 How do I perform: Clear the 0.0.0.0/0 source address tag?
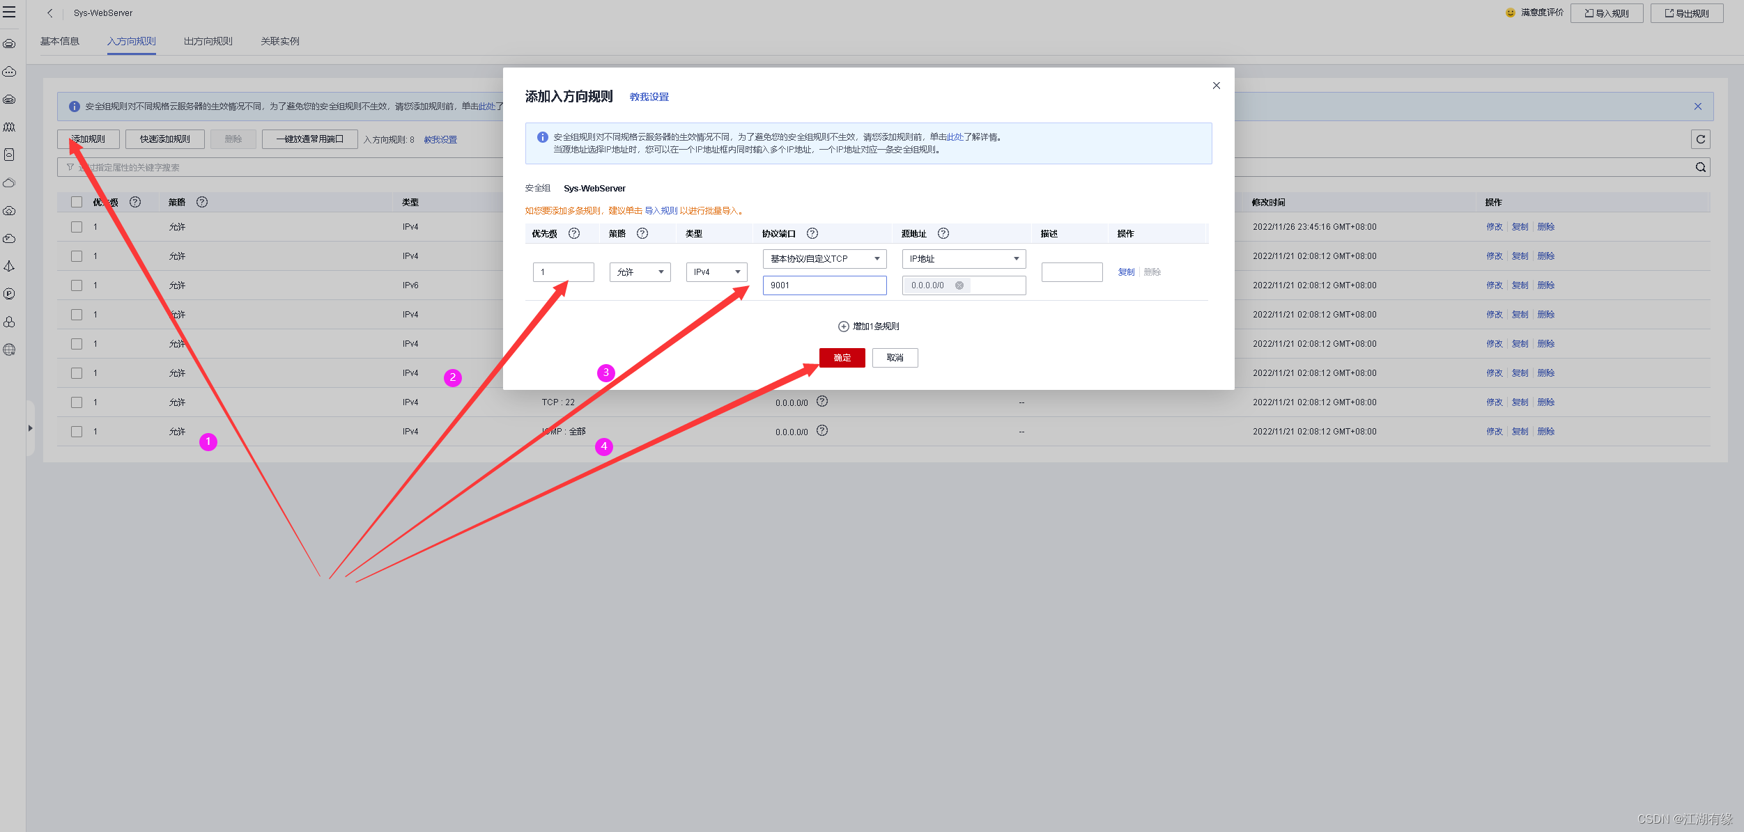[959, 285]
